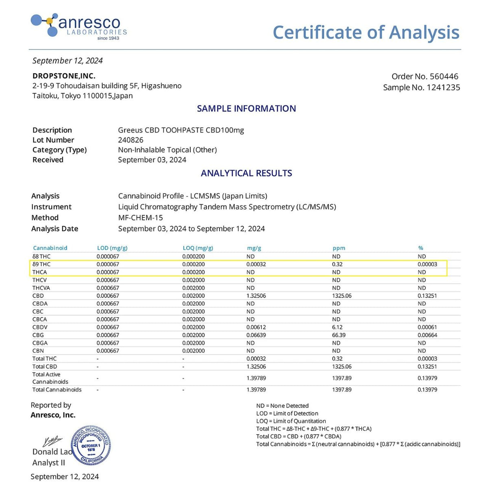Click the Lot Number value 240826
This screenshot has width=488, height=488.
(131, 140)
